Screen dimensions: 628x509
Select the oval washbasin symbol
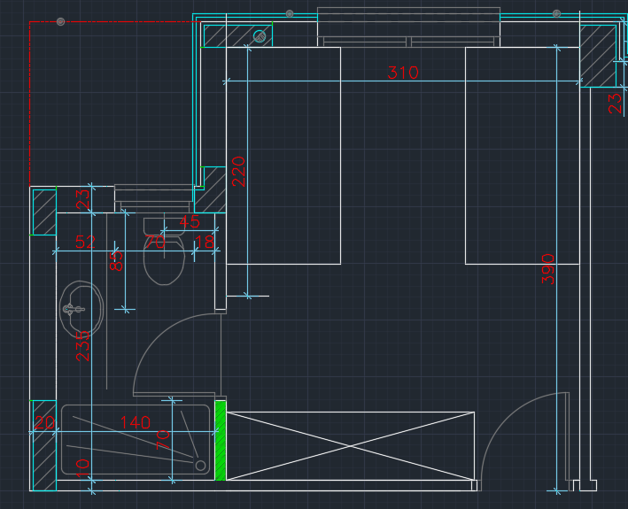pyautogui.click(x=81, y=309)
